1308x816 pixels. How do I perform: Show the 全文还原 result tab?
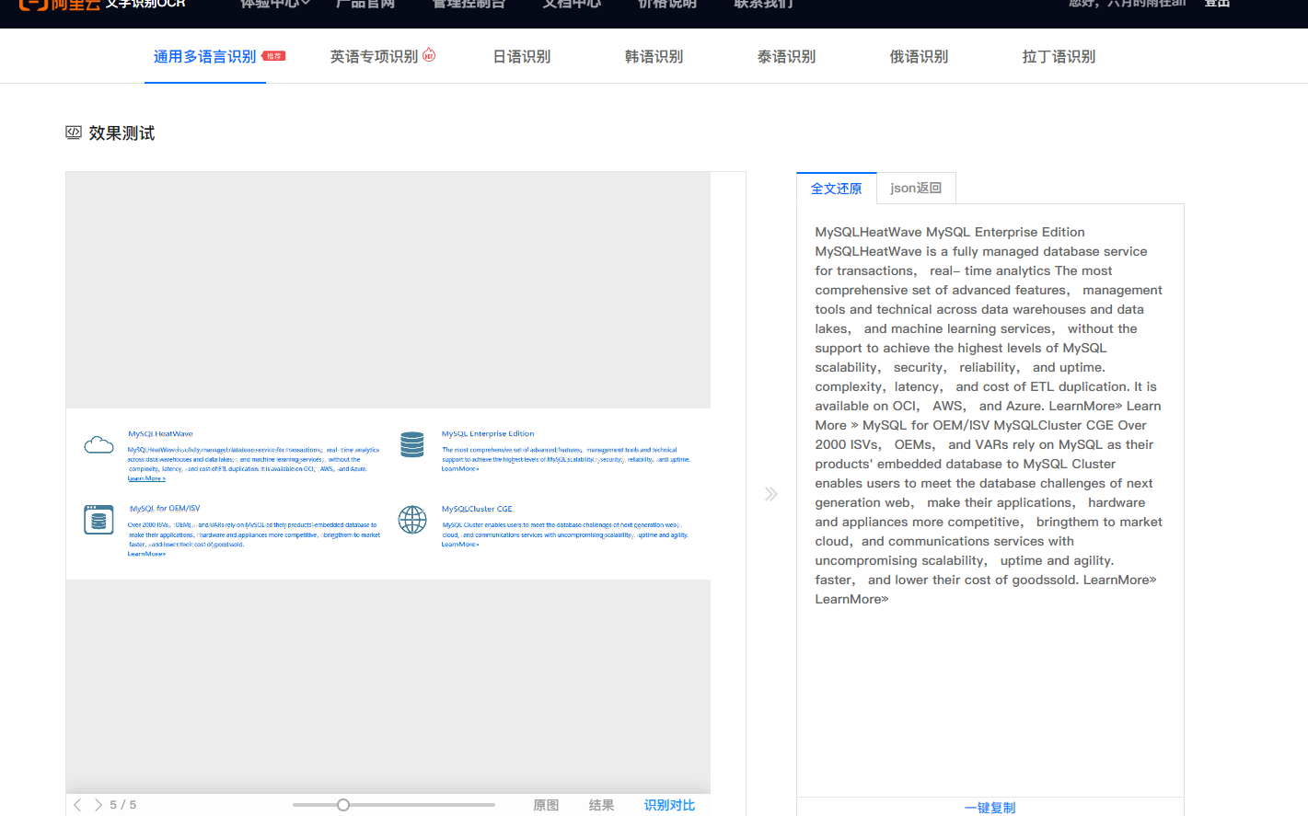coord(836,189)
